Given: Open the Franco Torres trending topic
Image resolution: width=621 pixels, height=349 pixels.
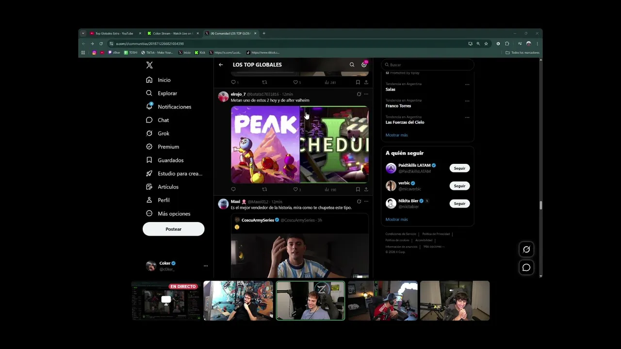Looking at the screenshot, I should (x=398, y=106).
